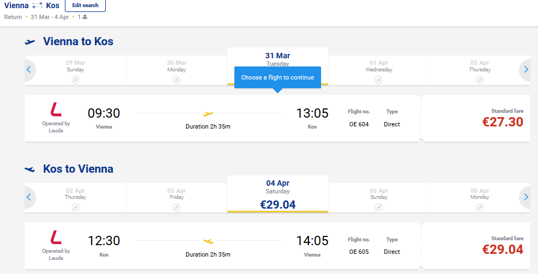Click the swap-direction arrows between Vienna and Kos
Viewport: 538px width, 274px height.
[38, 5]
